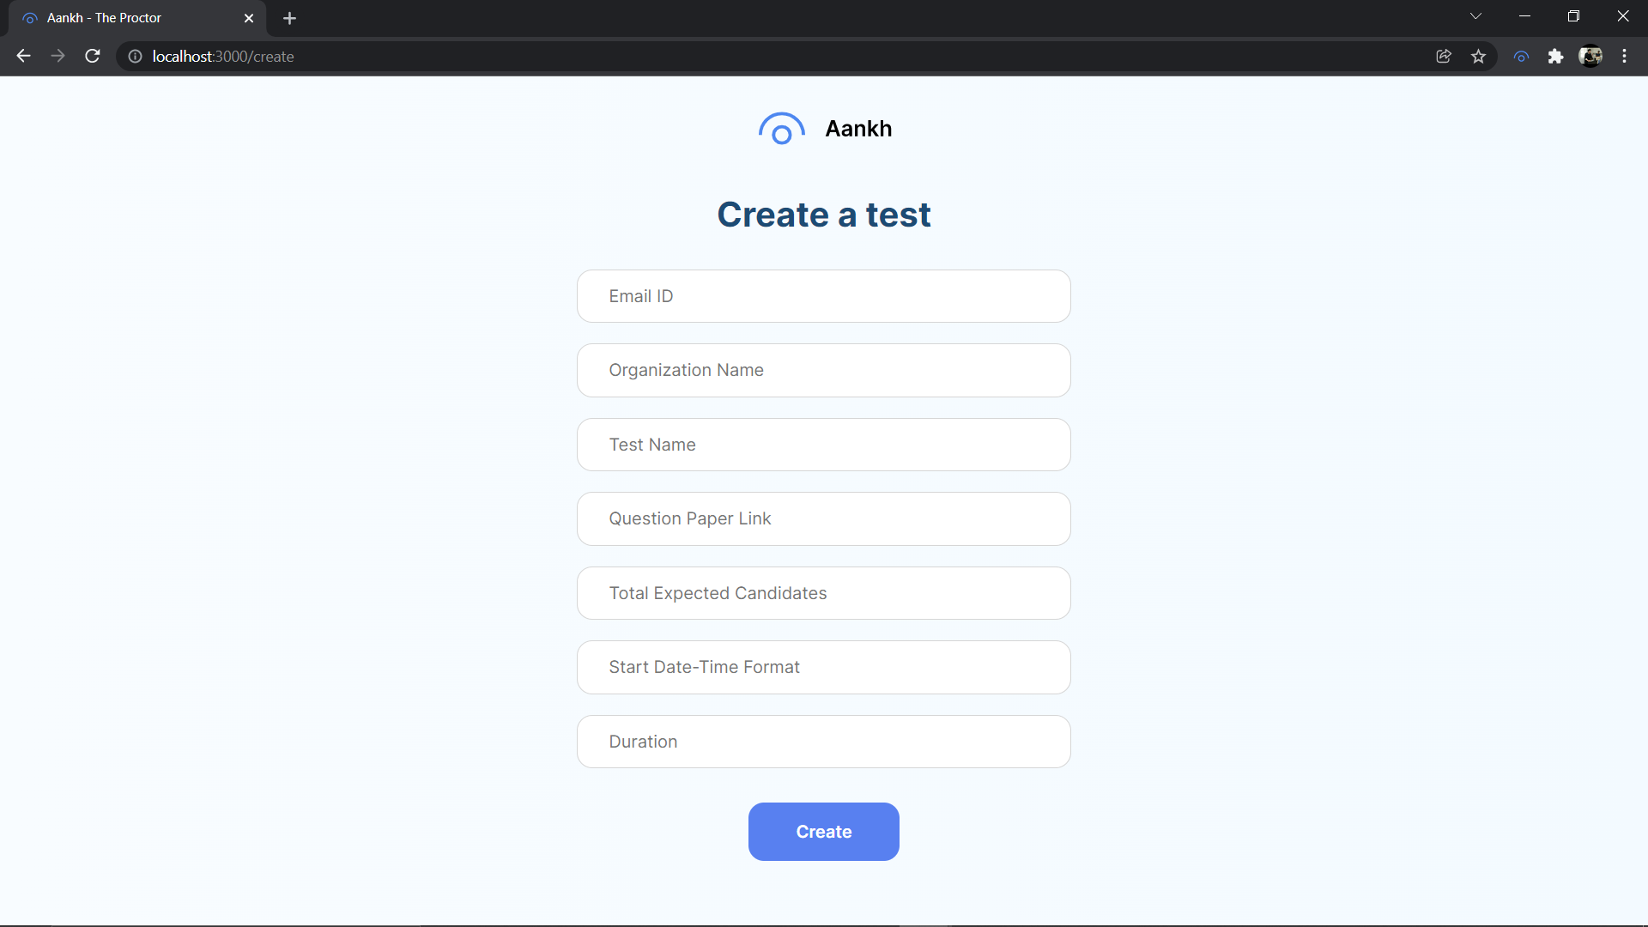Image resolution: width=1648 pixels, height=927 pixels.
Task: Click the browser extensions puzzle icon
Action: [x=1556, y=57]
